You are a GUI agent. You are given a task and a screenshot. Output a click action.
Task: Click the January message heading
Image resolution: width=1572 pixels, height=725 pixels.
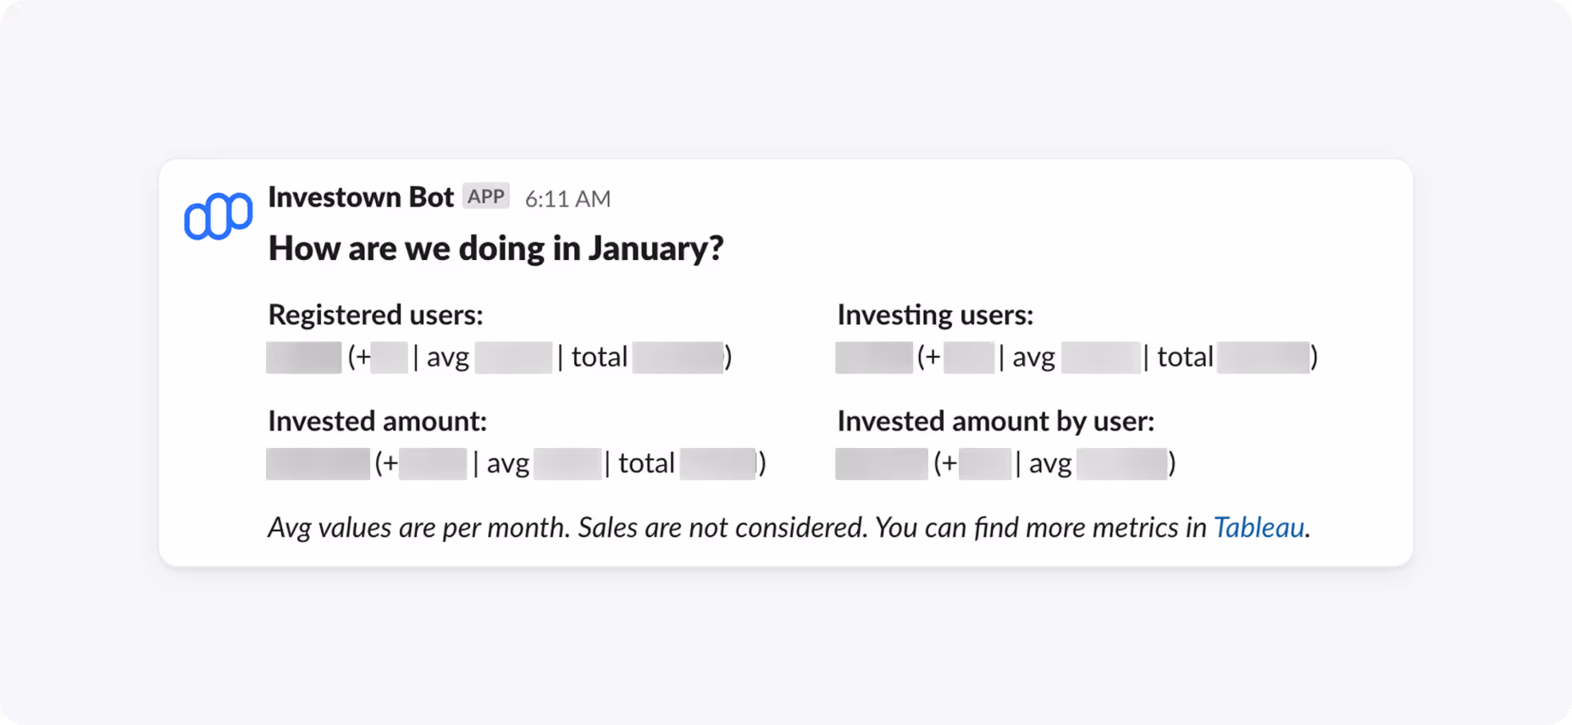[495, 248]
